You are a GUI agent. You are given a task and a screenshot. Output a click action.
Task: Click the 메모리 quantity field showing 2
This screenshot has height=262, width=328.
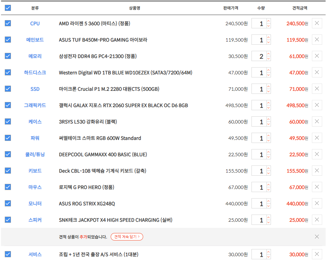coord(259,56)
